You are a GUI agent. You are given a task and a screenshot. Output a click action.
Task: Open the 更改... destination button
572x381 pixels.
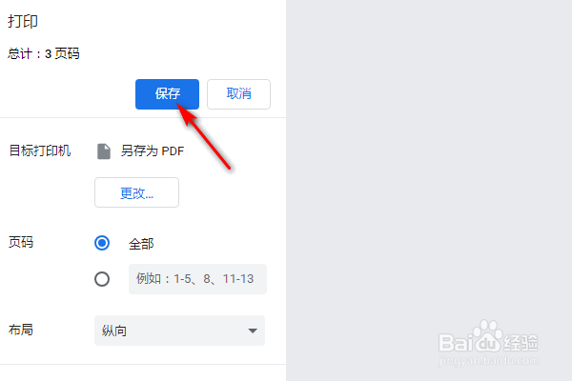[x=136, y=192]
